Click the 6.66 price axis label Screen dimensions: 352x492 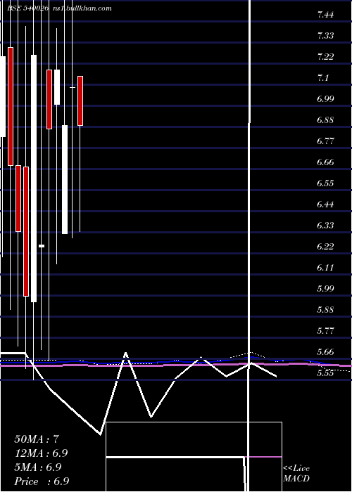tap(325, 162)
